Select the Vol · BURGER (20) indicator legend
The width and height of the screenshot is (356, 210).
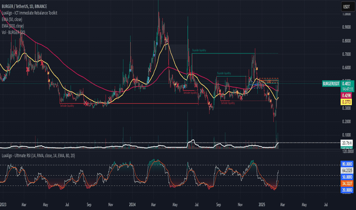tap(13, 32)
